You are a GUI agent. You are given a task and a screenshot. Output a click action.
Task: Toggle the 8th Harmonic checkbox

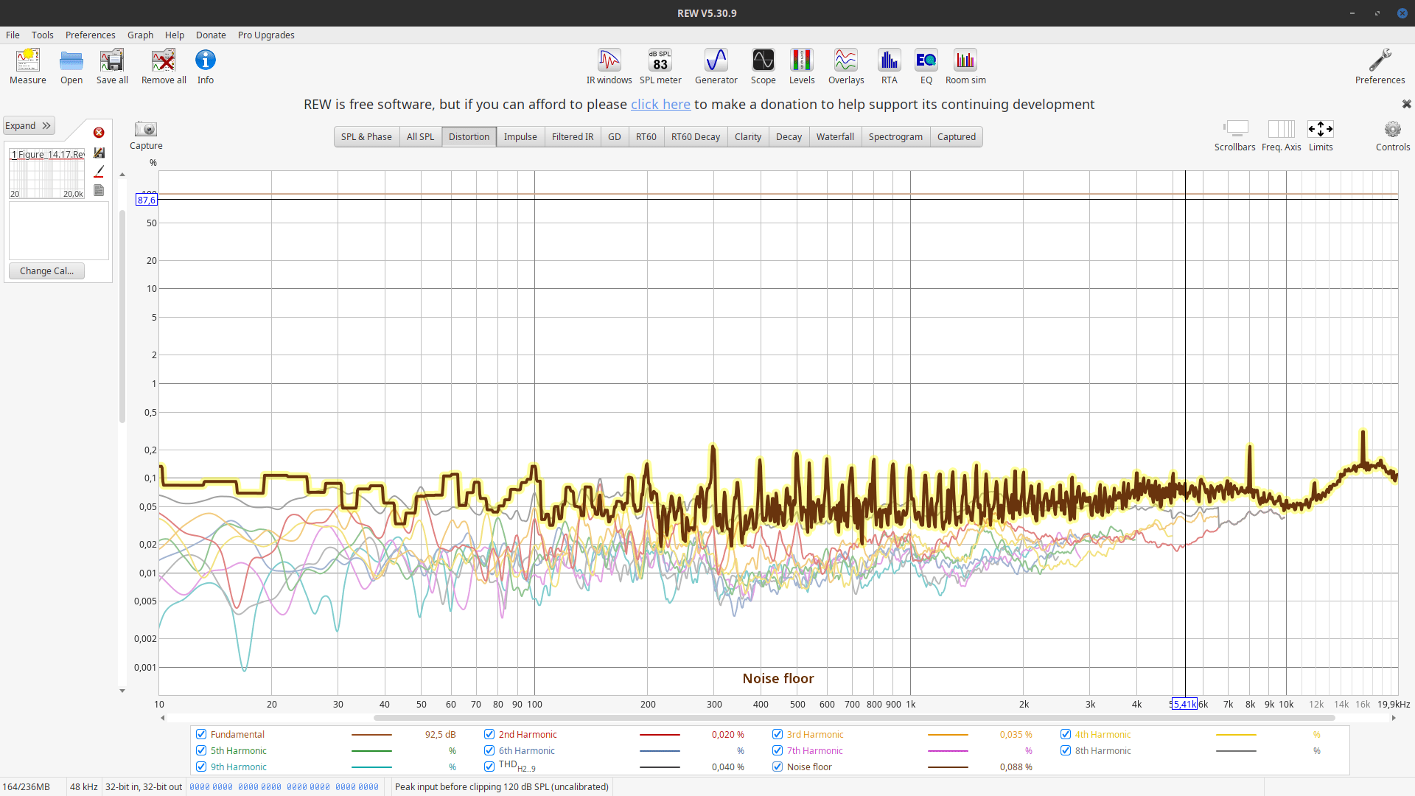[x=1066, y=750]
